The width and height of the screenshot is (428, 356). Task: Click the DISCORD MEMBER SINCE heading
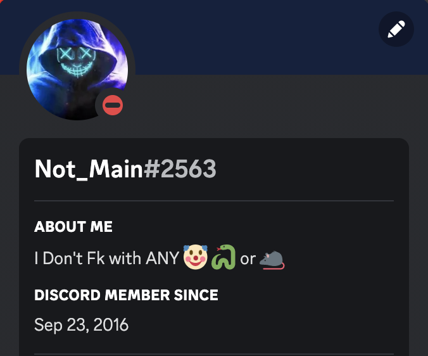pyautogui.click(x=126, y=295)
